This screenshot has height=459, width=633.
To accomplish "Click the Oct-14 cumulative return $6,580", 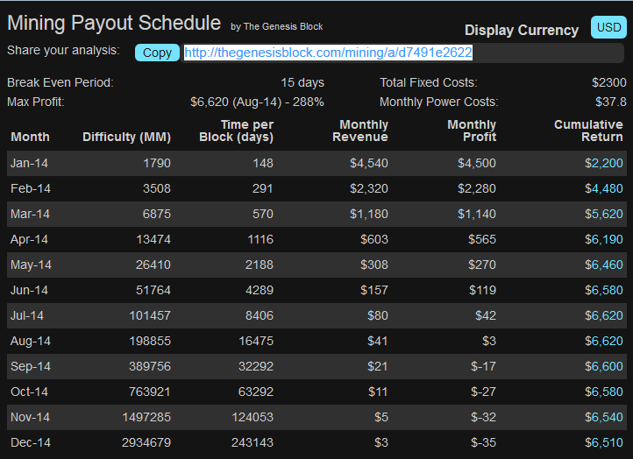I will pyautogui.click(x=604, y=392).
